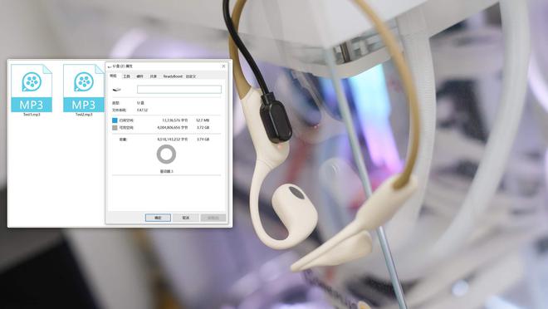The image size is (548, 309).
Task: Click the Test1.mp3 file name label
Action: (32, 115)
